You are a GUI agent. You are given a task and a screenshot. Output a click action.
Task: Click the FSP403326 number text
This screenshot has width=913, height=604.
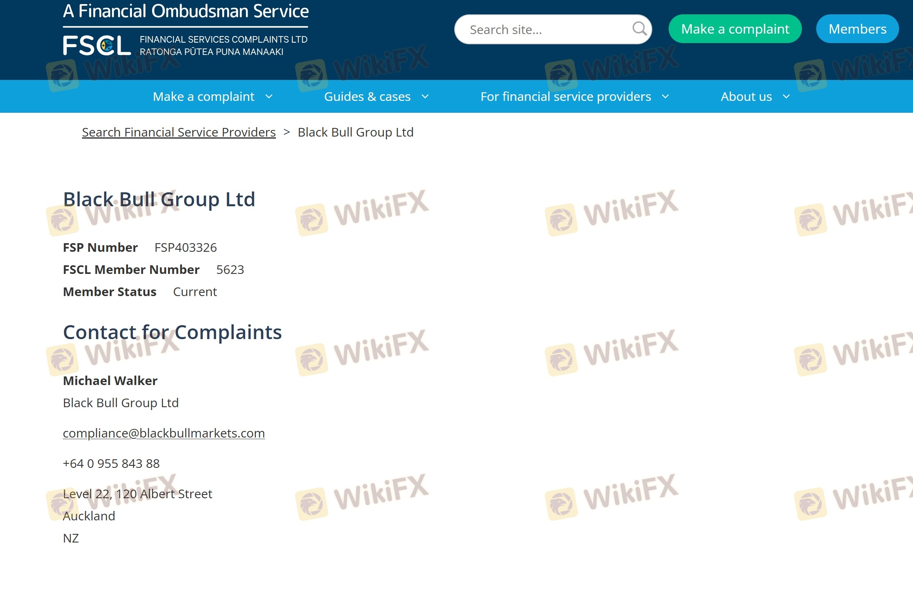tap(185, 248)
